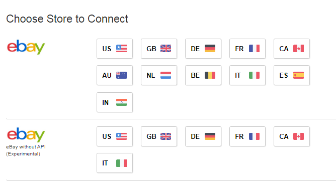Select the eBay NL Netherlands store
The width and height of the screenshot is (336, 181).
pyautogui.click(x=159, y=75)
